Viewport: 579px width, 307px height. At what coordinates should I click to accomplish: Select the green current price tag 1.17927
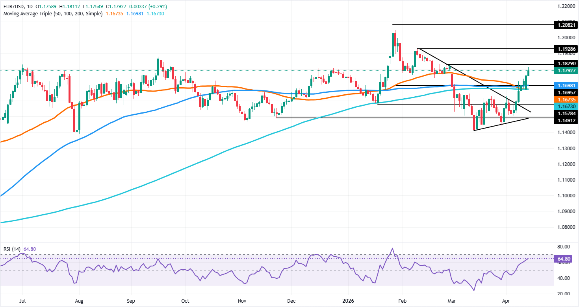click(x=566, y=70)
